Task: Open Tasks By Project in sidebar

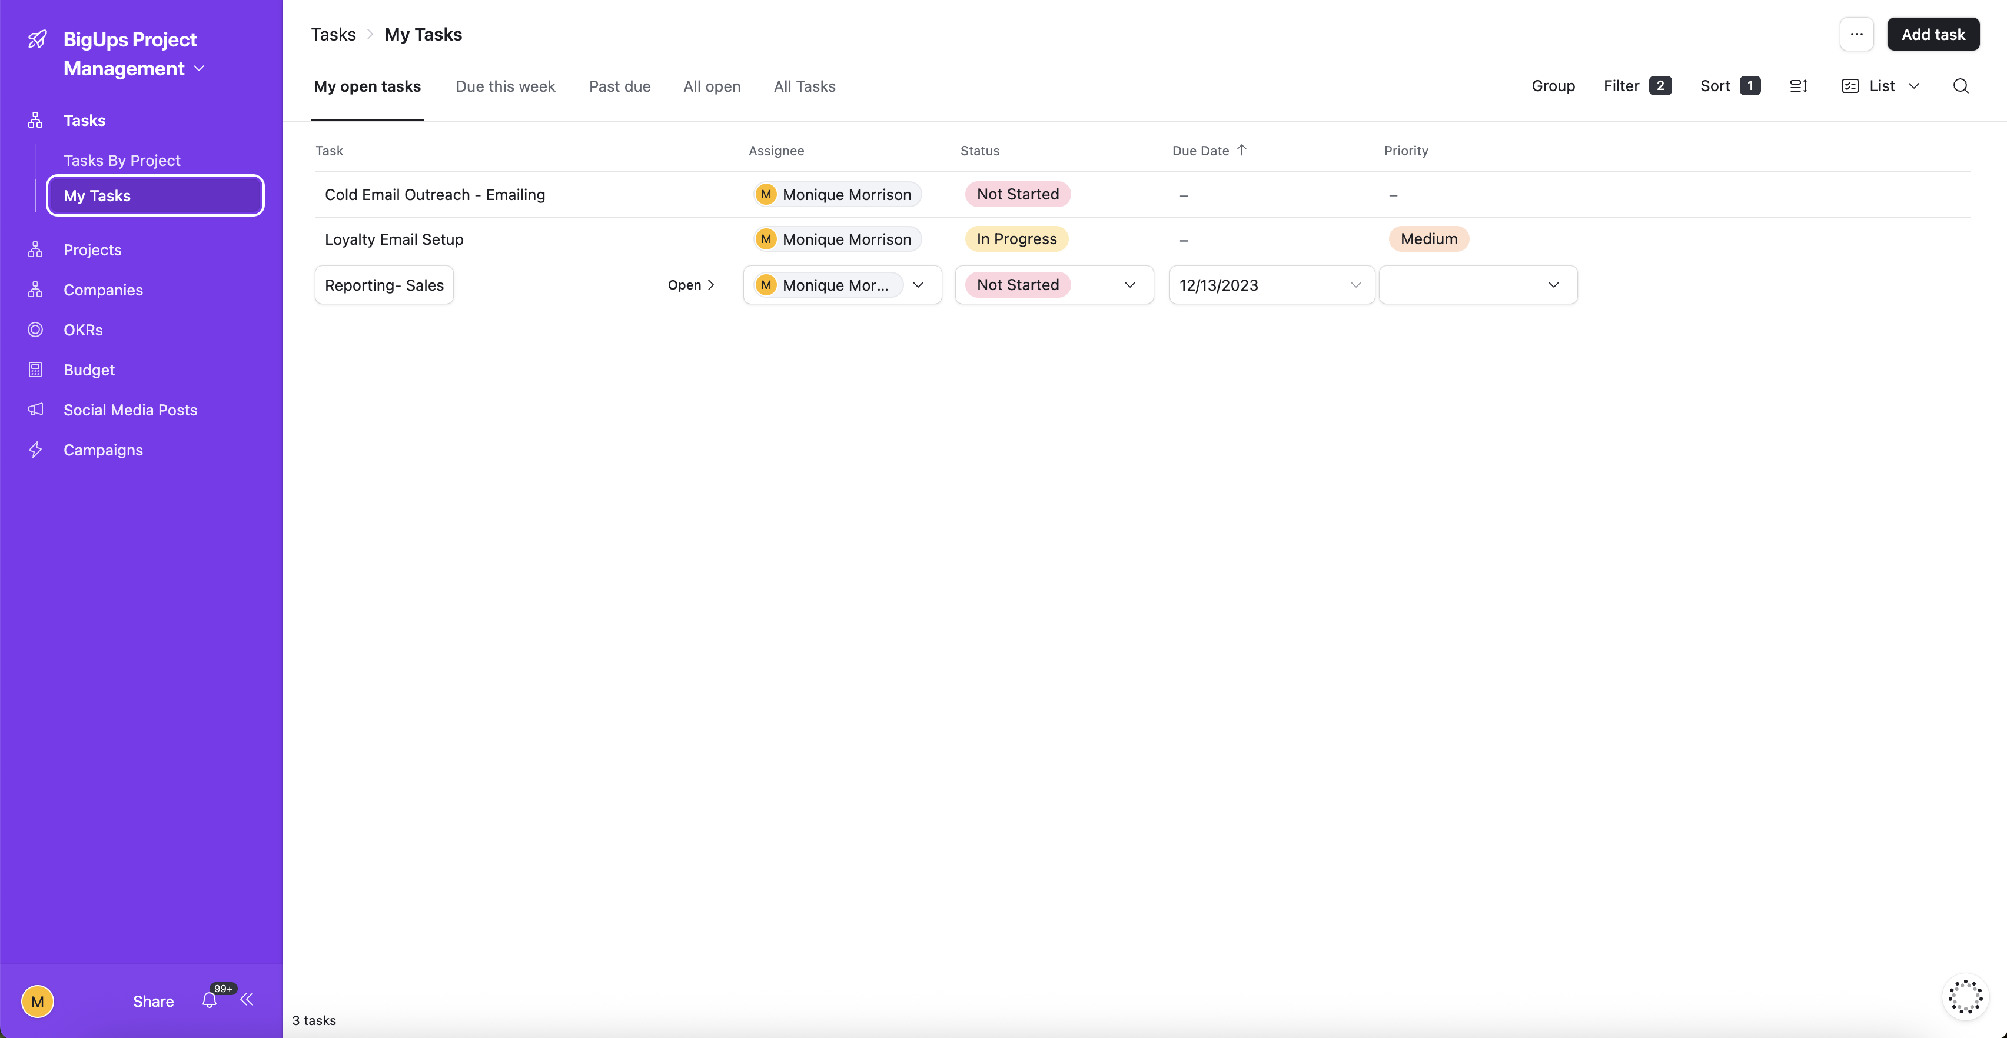Action: (122, 159)
